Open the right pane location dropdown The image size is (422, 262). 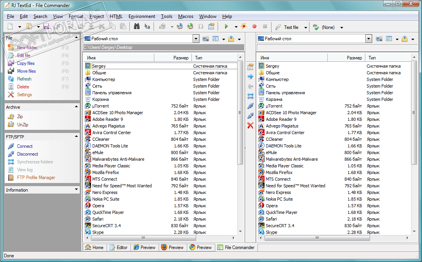click(x=368, y=39)
